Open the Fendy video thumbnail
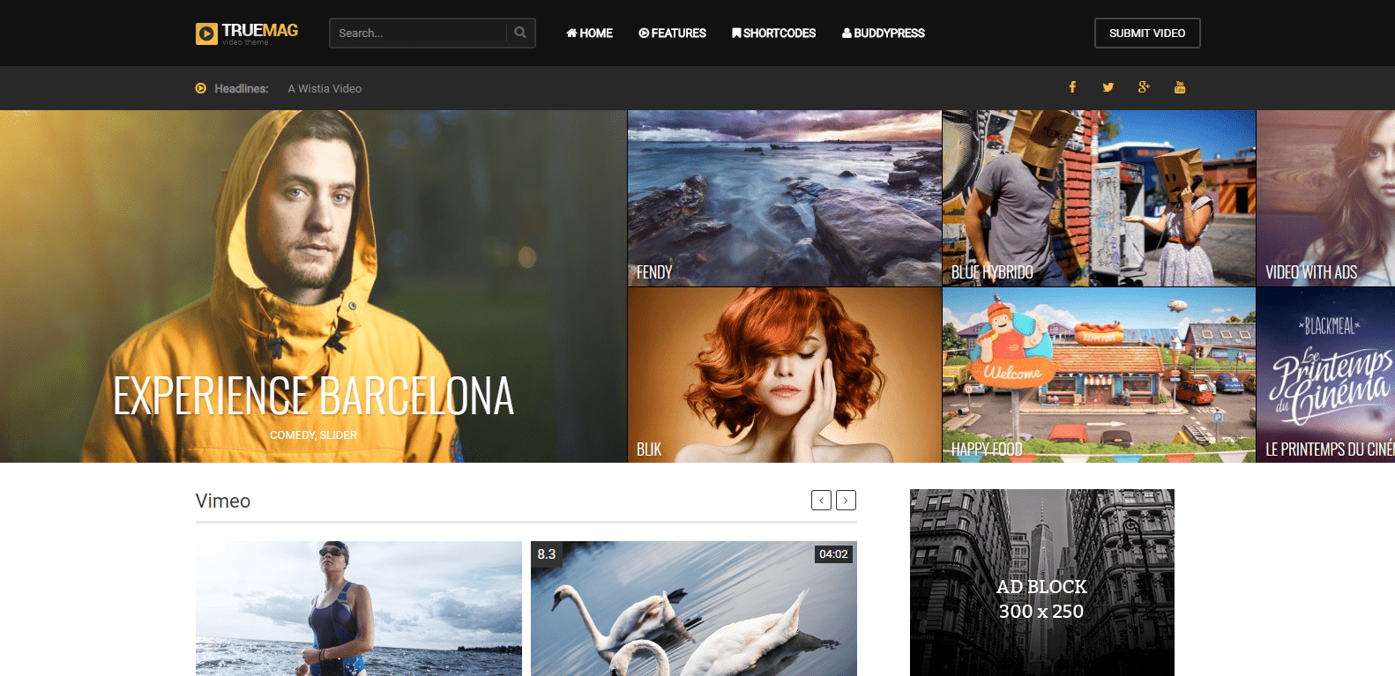1395x676 pixels. tap(785, 198)
